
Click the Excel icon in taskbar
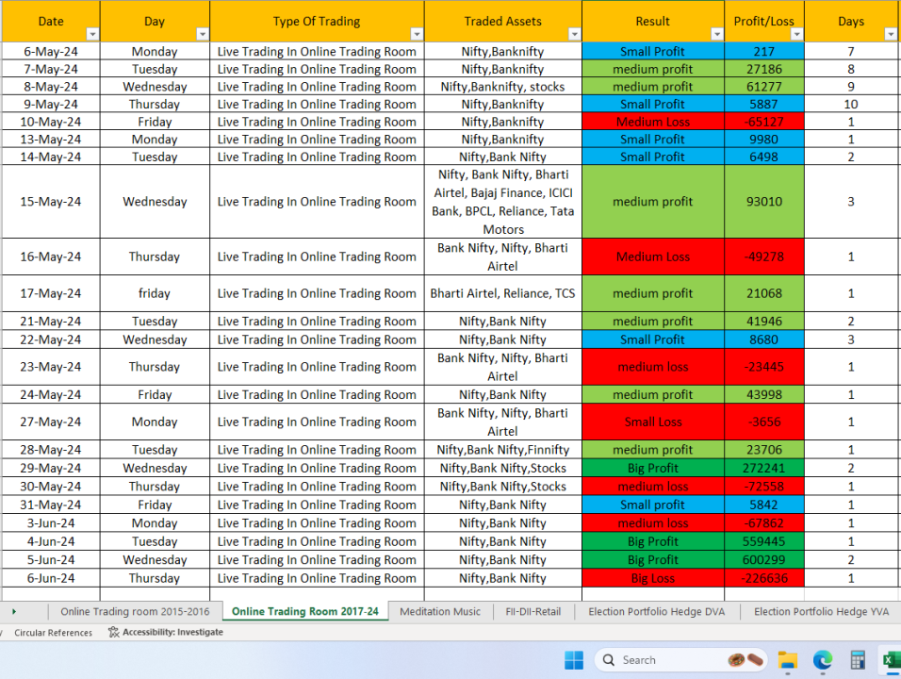pyautogui.click(x=890, y=660)
